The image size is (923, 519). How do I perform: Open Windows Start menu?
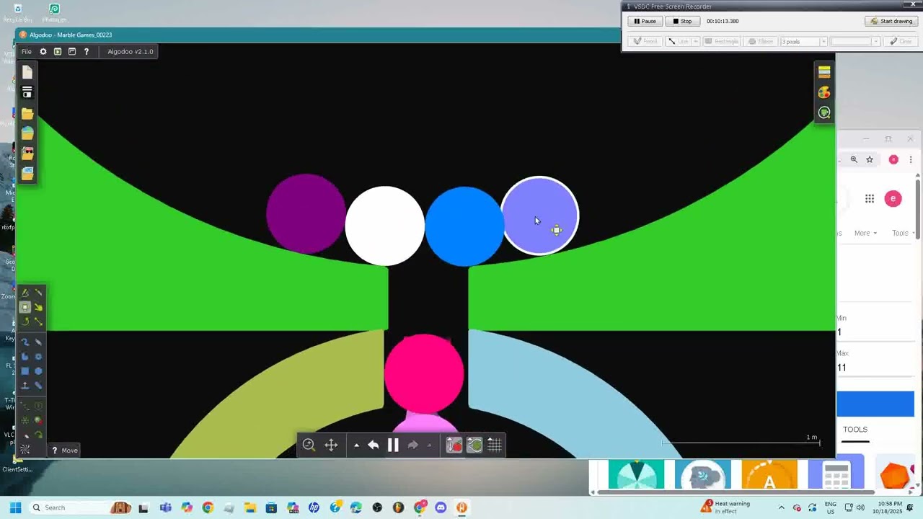click(x=15, y=507)
